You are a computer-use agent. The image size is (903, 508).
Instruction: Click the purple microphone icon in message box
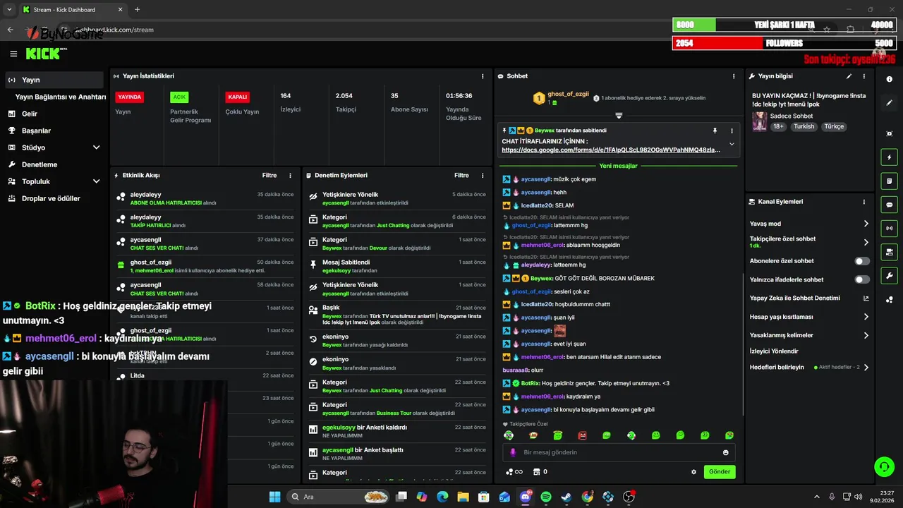click(513, 452)
